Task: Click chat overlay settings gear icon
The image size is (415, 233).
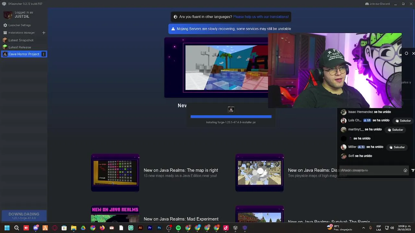Action: click(x=407, y=53)
